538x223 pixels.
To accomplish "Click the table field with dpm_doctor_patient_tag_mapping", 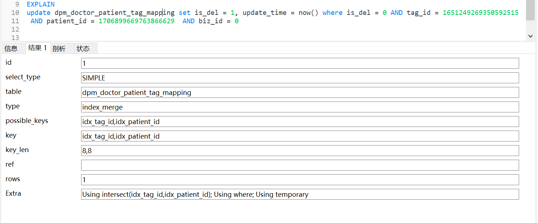I will tap(300, 92).
